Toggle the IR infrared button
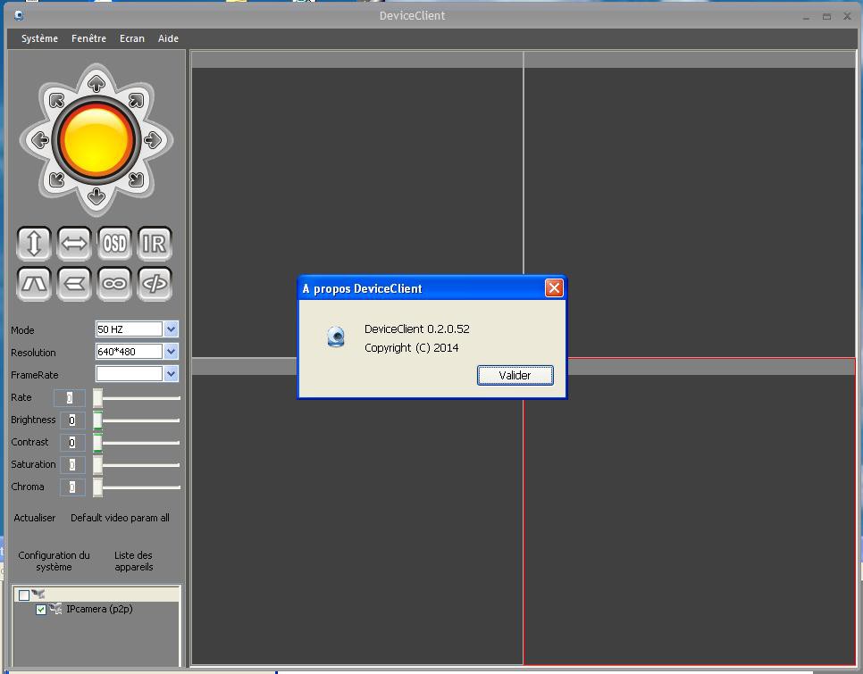Image resolution: width=863 pixels, height=674 pixels. coord(155,243)
